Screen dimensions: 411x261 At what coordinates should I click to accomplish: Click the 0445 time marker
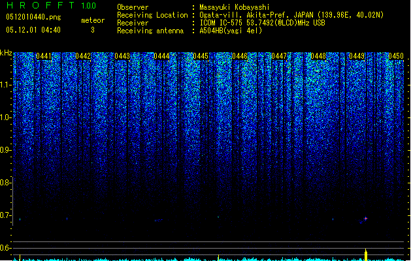(201, 56)
